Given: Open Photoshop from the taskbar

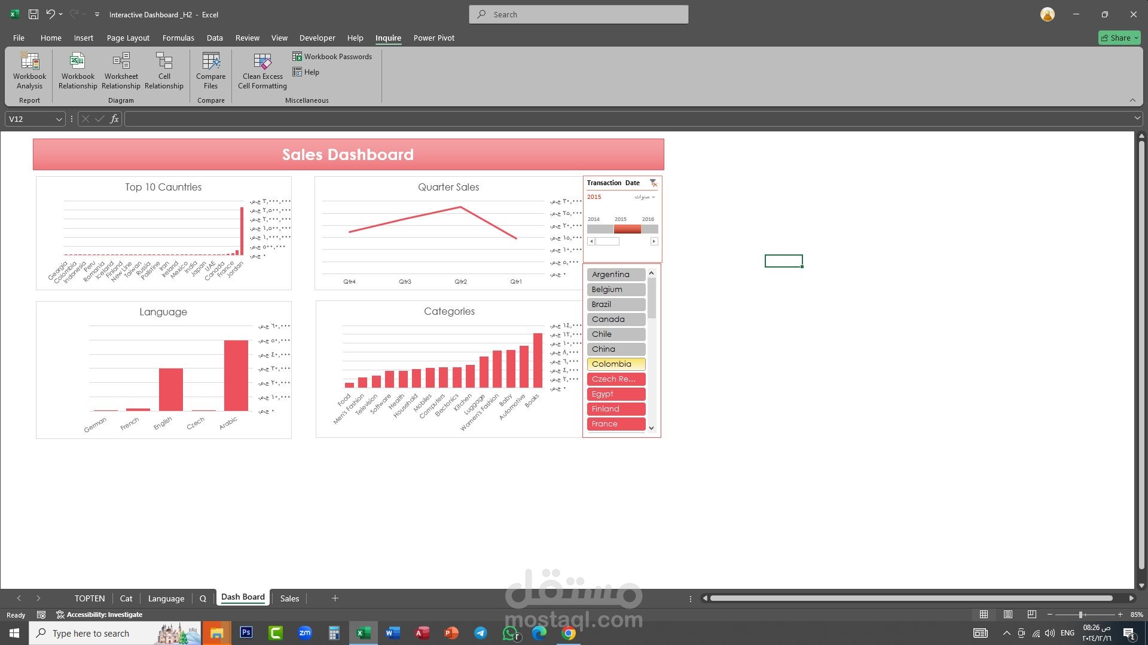Looking at the screenshot, I should pos(246,633).
